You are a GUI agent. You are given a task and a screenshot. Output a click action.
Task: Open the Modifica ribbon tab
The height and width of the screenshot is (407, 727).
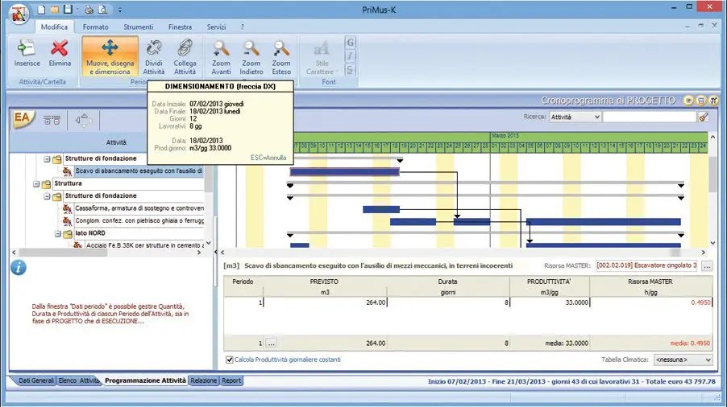click(54, 27)
